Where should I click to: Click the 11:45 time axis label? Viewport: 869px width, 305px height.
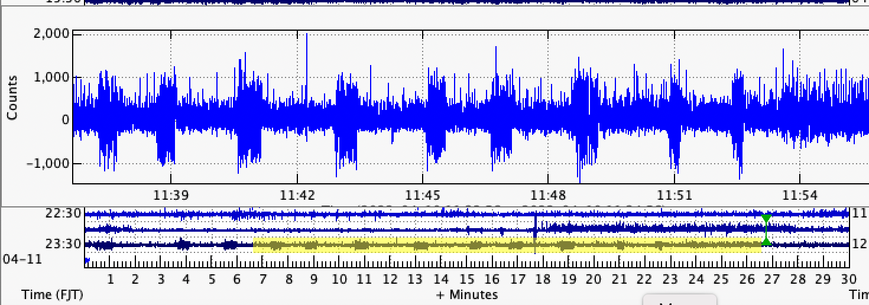coord(423,194)
